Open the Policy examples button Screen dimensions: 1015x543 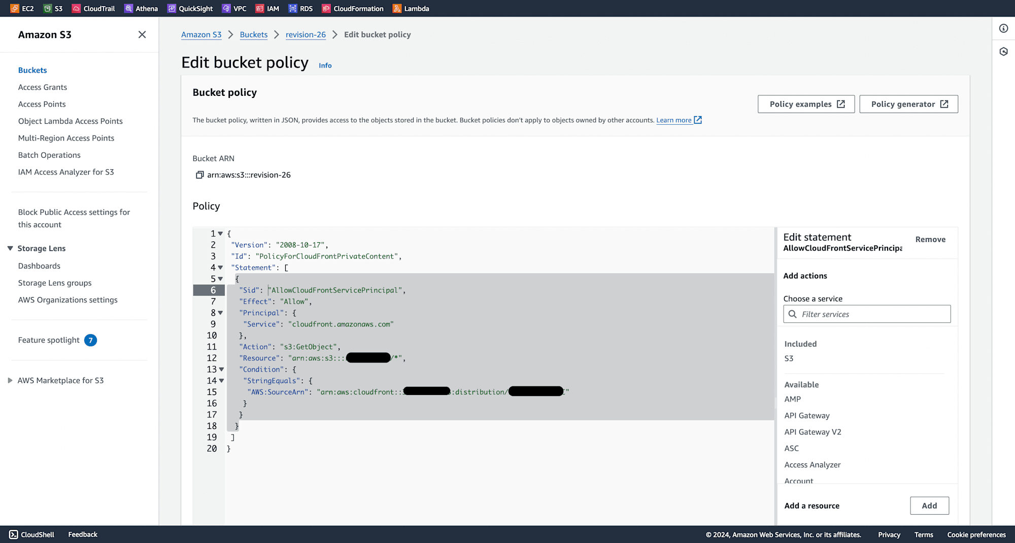click(806, 104)
